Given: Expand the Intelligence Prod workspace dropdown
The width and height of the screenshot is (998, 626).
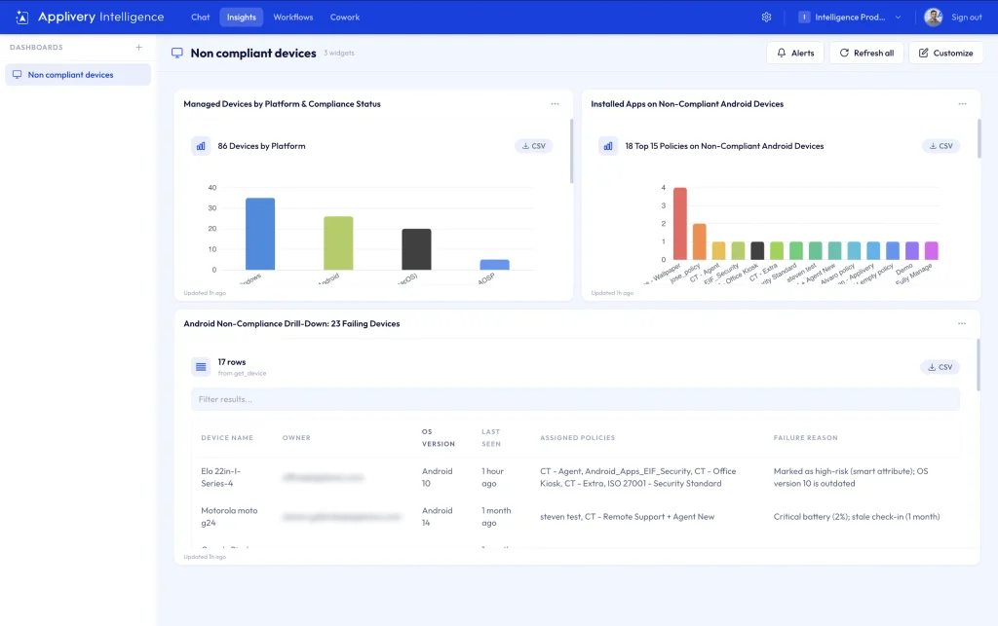Looking at the screenshot, I should 850,18.
